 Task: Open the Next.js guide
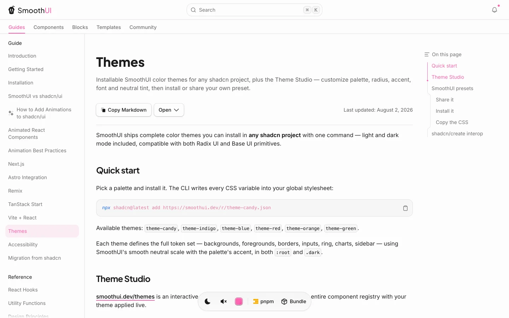pos(42,164)
